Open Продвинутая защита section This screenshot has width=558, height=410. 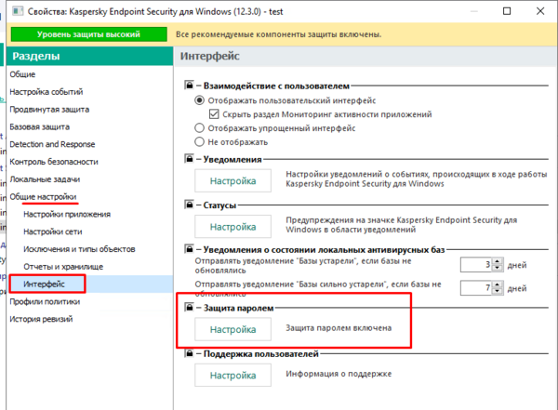tap(49, 110)
